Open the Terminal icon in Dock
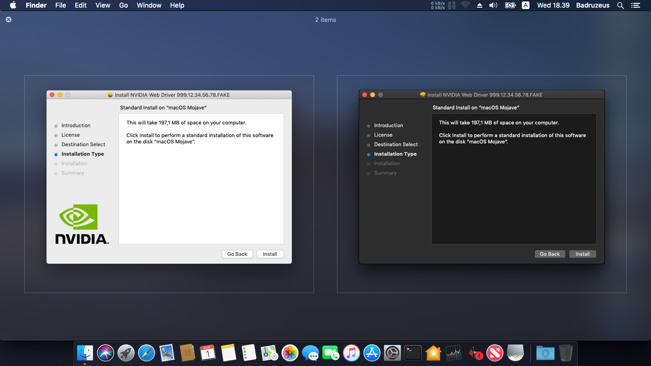Image resolution: width=651 pixels, height=366 pixels. 413,353
